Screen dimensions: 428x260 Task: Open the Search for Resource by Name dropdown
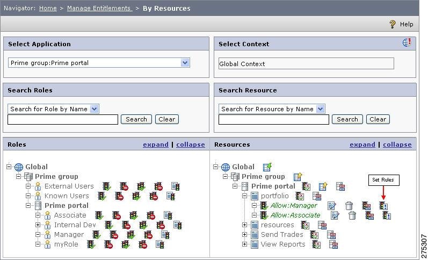point(321,109)
